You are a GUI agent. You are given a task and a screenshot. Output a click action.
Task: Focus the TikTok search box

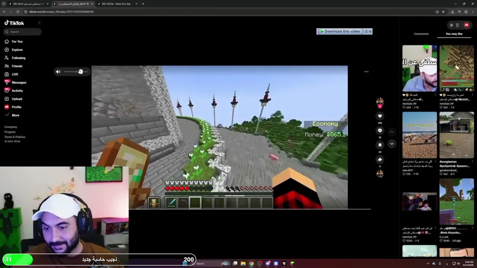pyautogui.click(x=22, y=32)
